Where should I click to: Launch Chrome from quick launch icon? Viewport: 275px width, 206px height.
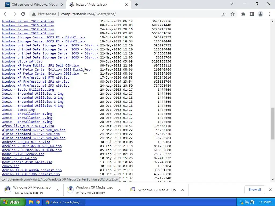(x=38, y=202)
